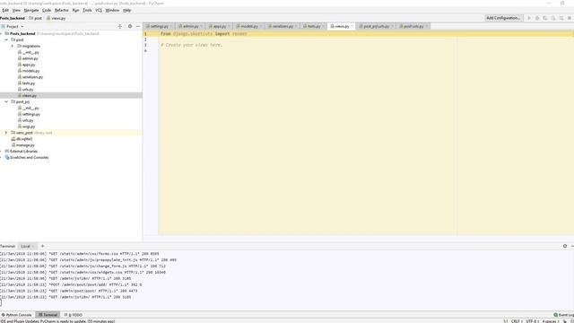
Task: Close the admin.py editor tab
Action: [201, 26]
